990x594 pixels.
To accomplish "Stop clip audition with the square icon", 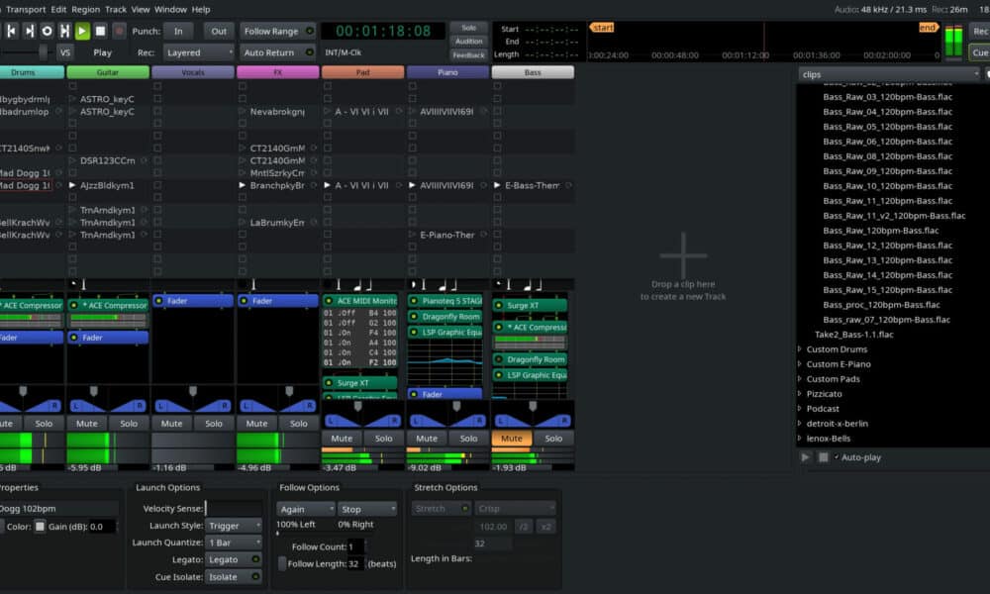I will coord(824,457).
